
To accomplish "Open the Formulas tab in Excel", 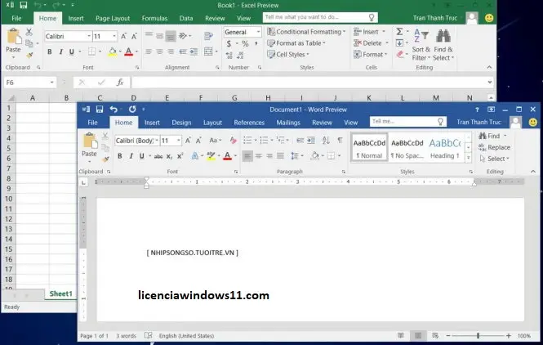I will point(154,18).
